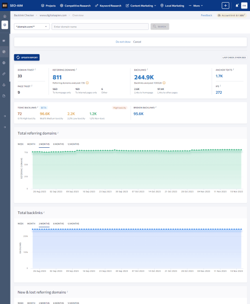Select 6 MONTHS tab in Total referring domains chart

coord(58,144)
